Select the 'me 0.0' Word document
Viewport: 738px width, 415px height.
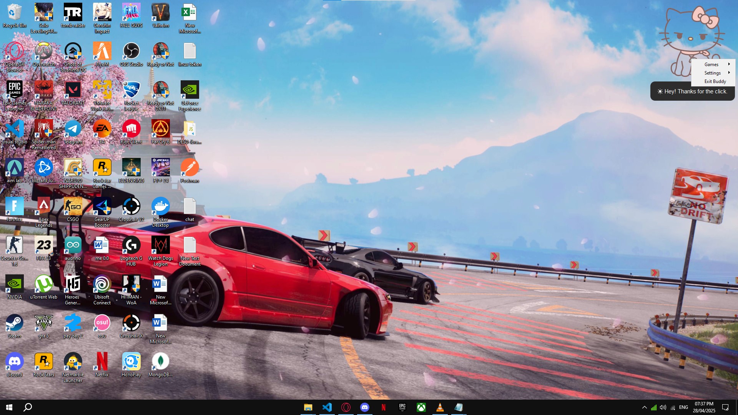(102, 249)
